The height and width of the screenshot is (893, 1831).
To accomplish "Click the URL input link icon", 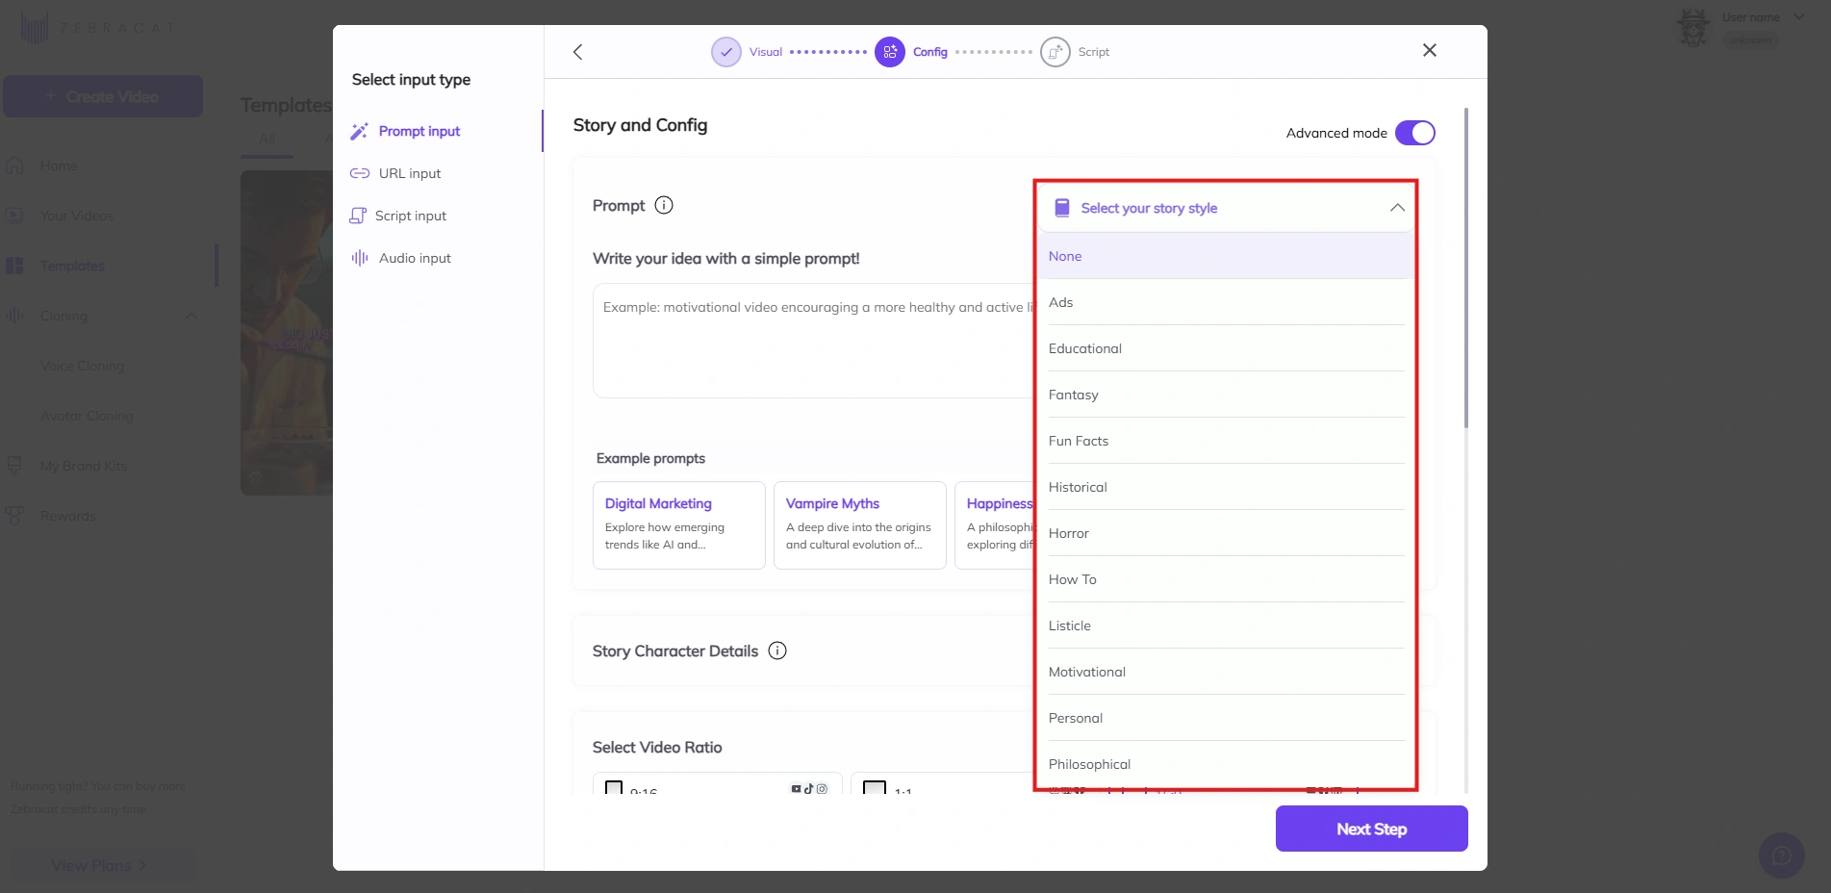I will pyautogui.click(x=360, y=173).
